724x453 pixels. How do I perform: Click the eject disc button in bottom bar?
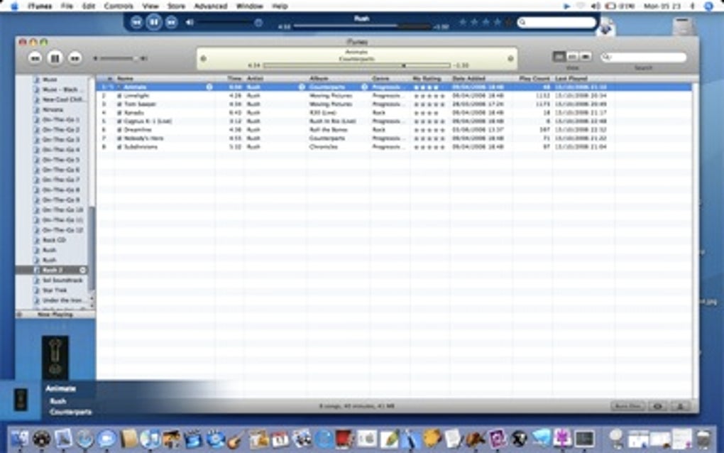(x=679, y=406)
